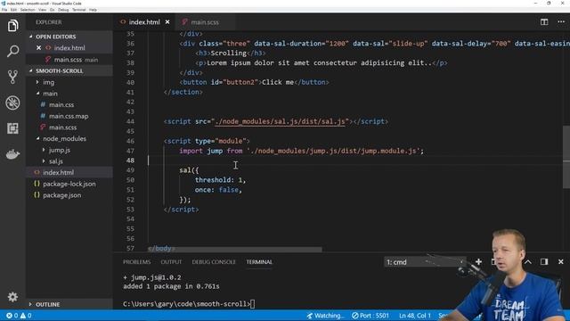Split the editor to the right
Viewport: 570px width, 321px height.
544,21
